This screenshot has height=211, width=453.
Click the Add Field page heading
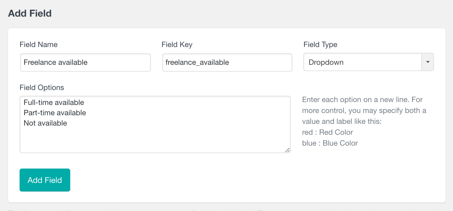[x=30, y=13]
